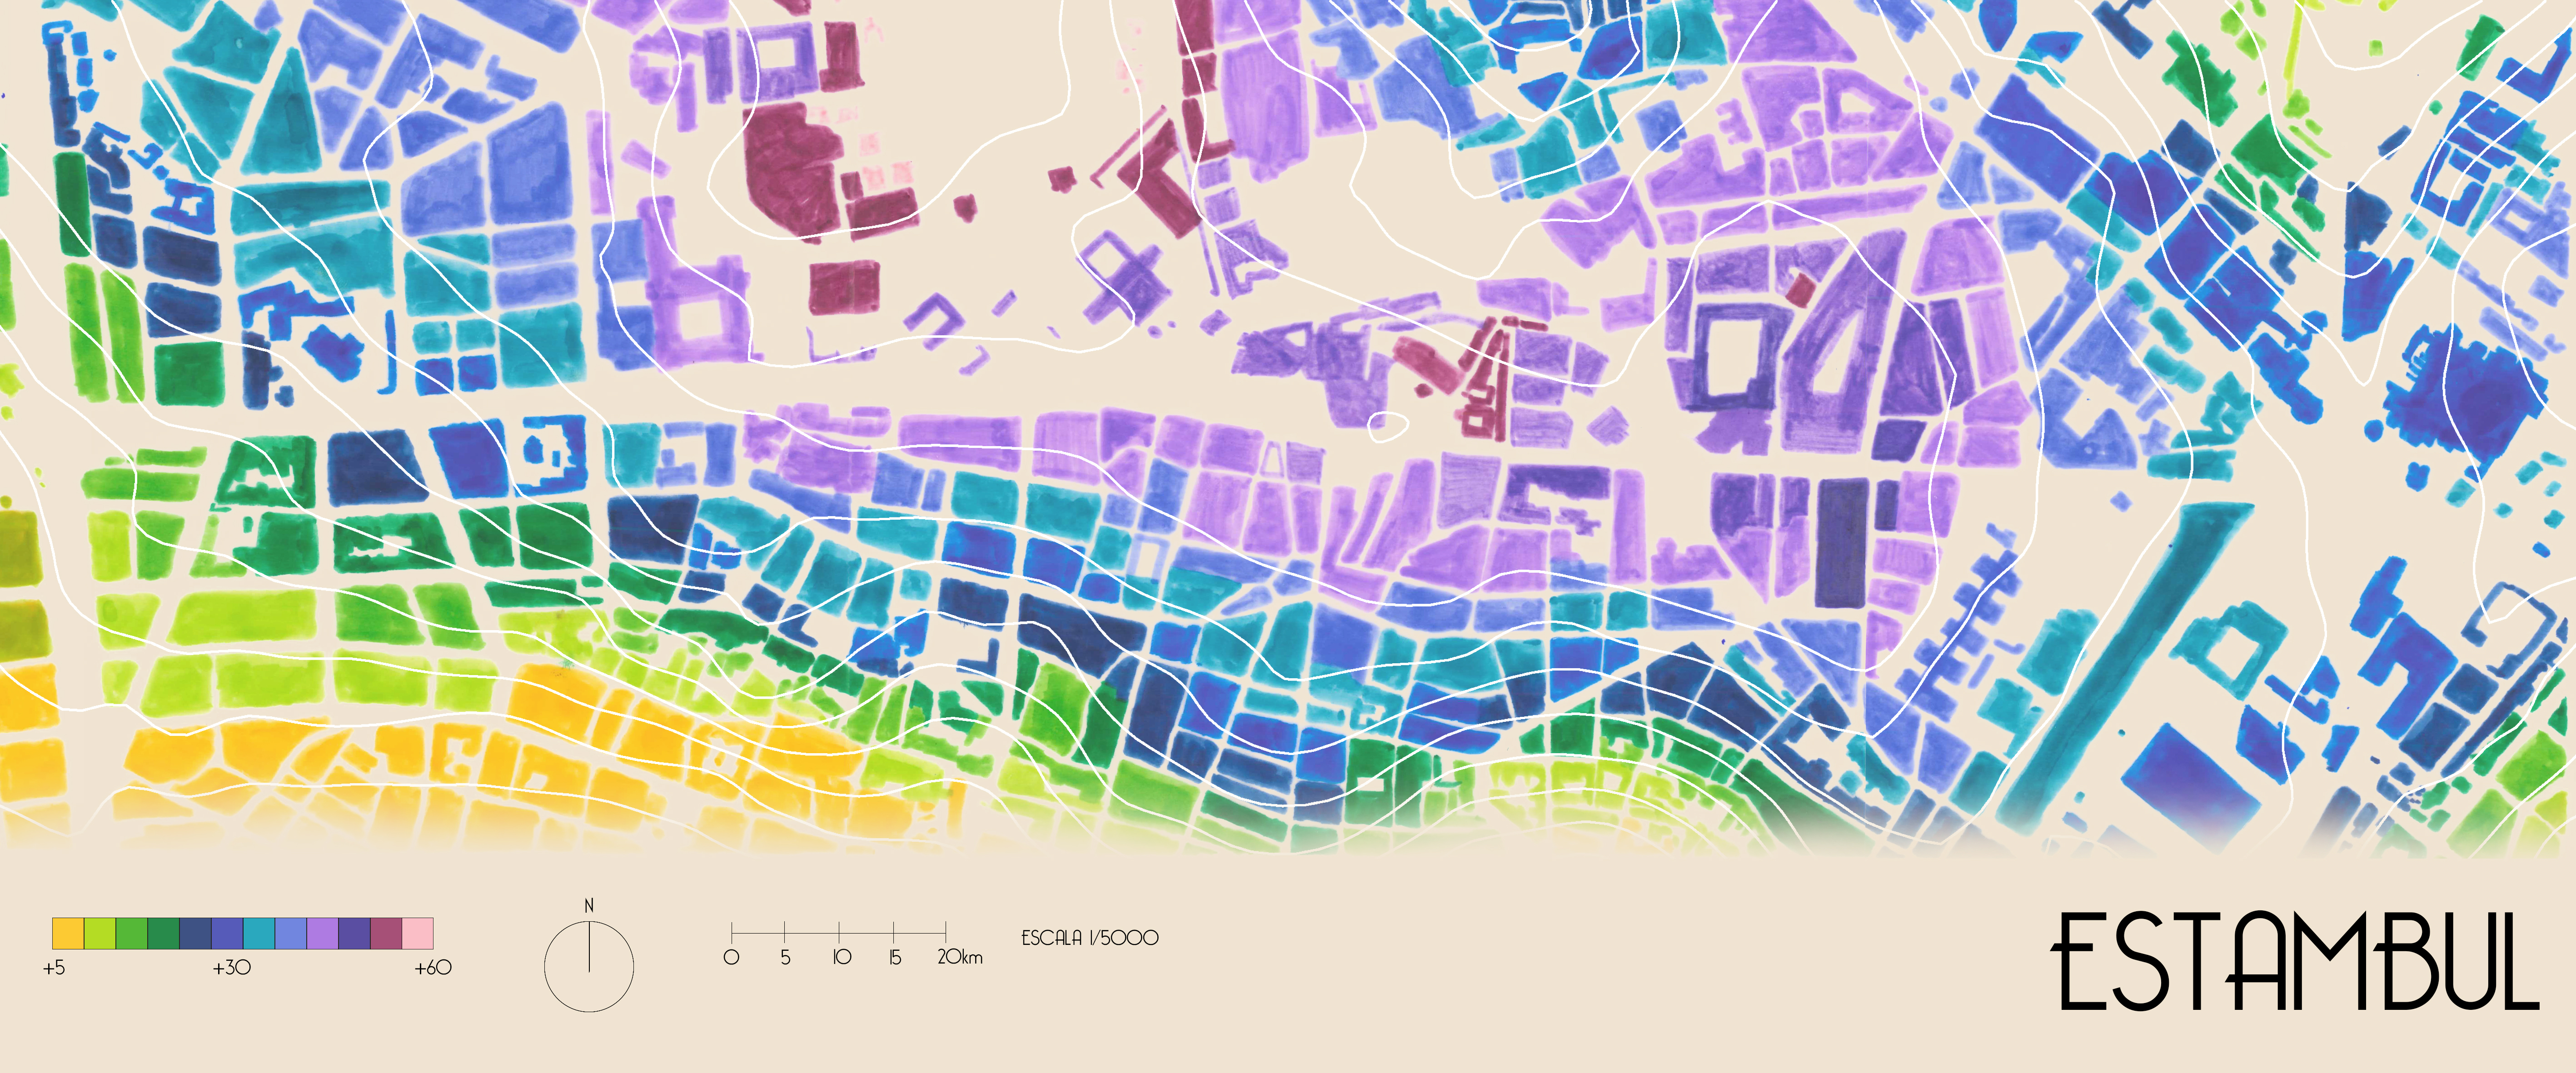Click the +30 legend label
Screen dimensions: 2576x1073
232,968
